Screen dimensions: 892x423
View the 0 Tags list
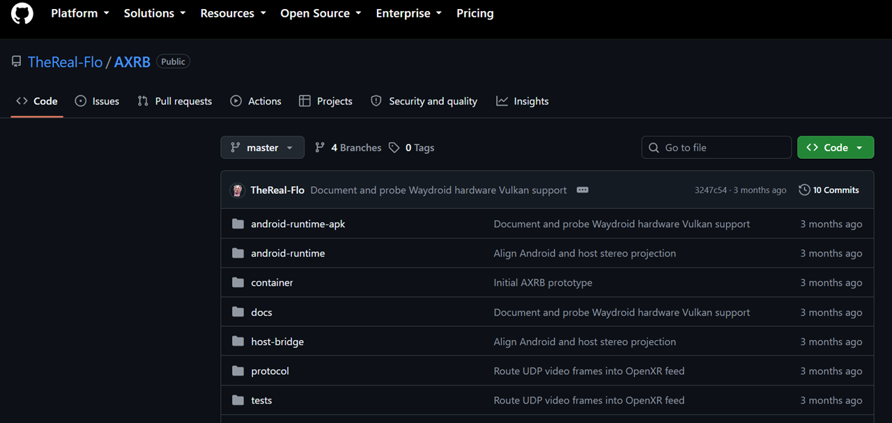click(x=411, y=147)
